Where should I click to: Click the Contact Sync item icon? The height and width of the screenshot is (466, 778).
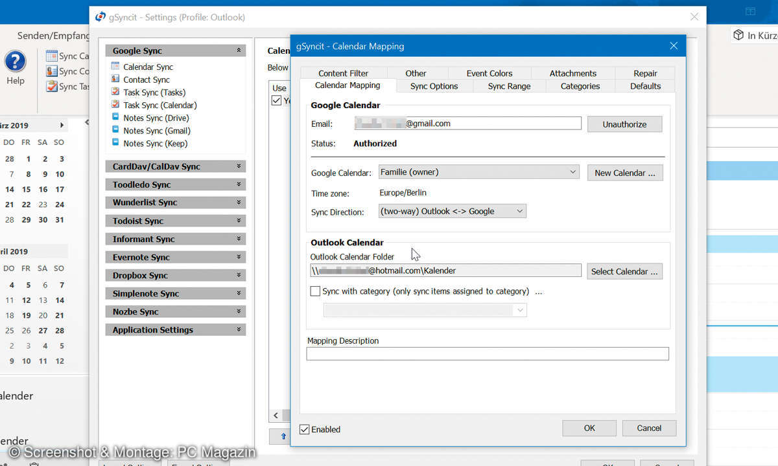pos(115,79)
